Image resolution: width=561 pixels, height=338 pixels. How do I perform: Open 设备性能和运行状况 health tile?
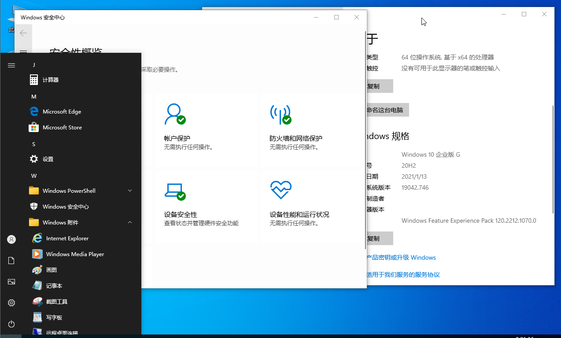click(311, 207)
